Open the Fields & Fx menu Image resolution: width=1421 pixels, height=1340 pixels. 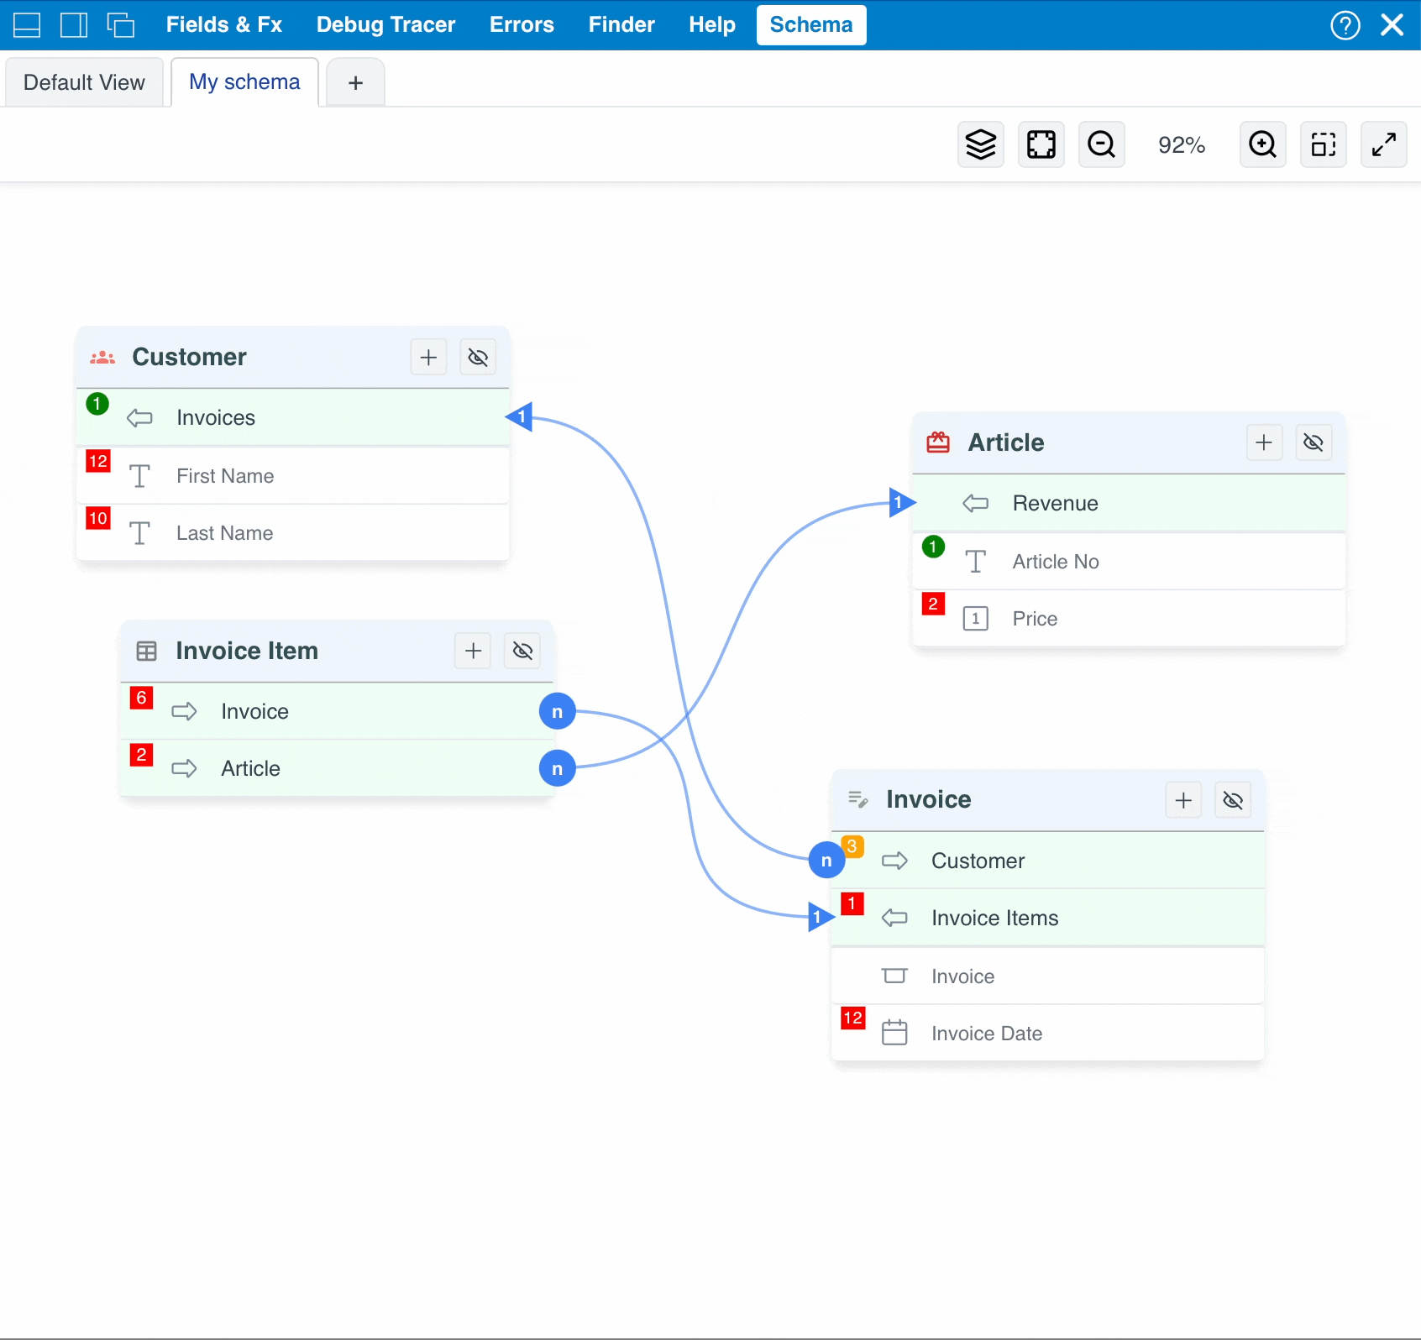(x=224, y=25)
